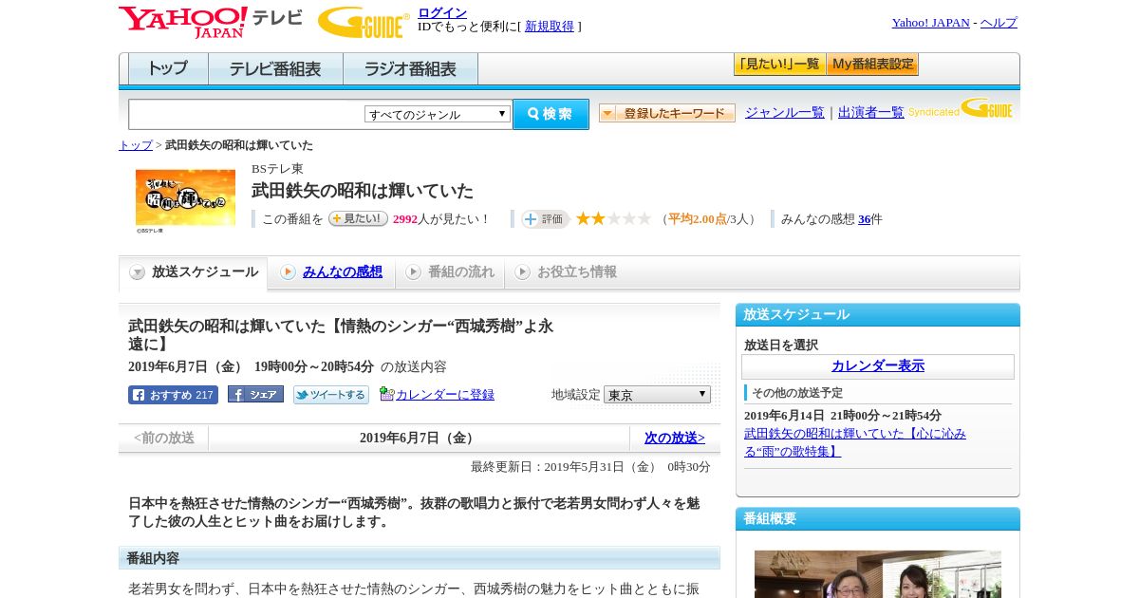Open the 地域設定 東京 dropdown
1139x598 pixels.
click(657, 394)
